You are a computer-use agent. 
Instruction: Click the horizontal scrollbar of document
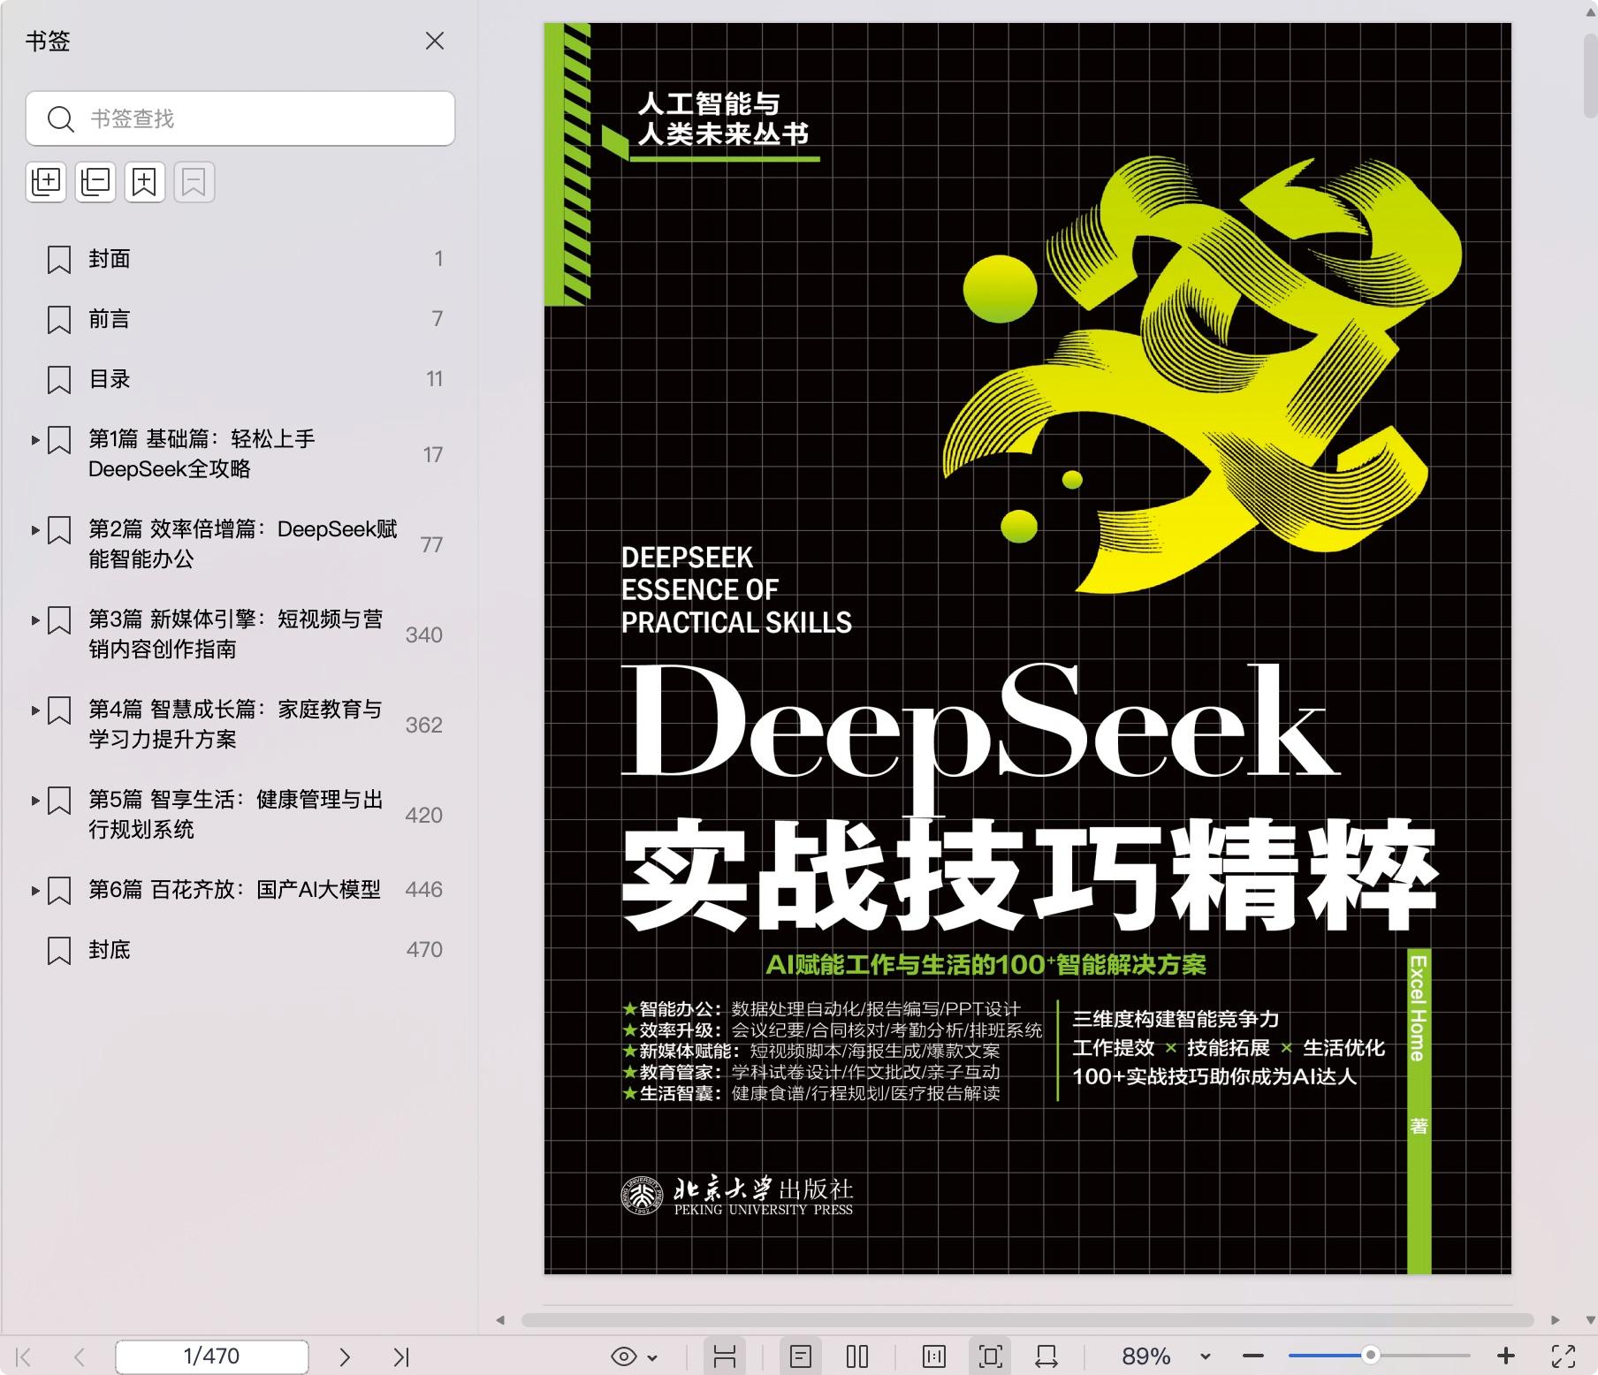click(x=1028, y=1319)
